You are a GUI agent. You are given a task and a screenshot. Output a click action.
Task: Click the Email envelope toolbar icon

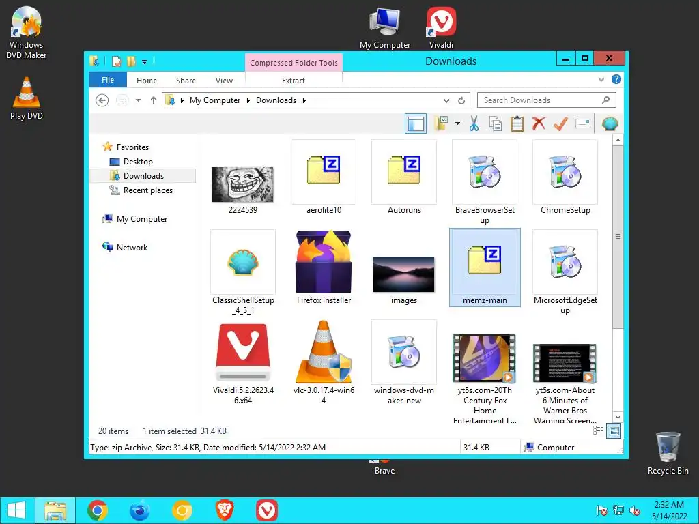coord(582,123)
